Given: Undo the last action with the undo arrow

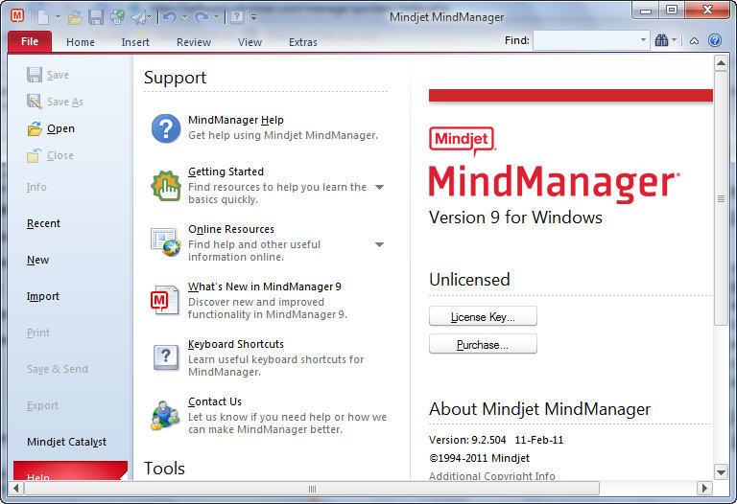Looking at the screenshot, I should tap(170, 17).
